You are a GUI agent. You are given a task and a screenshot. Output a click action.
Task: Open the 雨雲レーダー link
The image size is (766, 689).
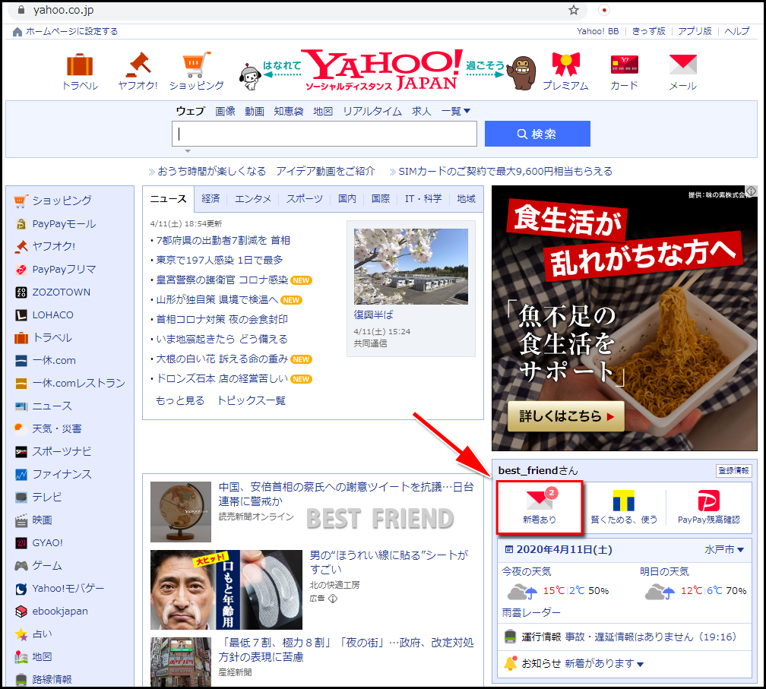531,612
